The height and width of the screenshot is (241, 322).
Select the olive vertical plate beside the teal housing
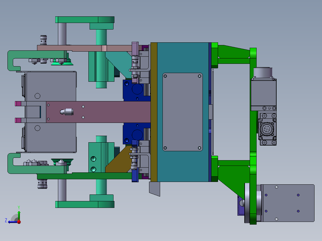154,112
